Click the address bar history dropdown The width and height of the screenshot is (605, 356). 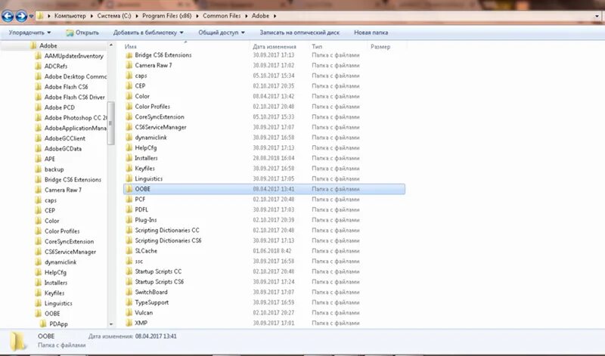597,16
